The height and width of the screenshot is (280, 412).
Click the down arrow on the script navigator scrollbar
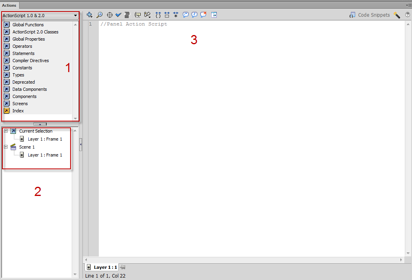[75, 274]
